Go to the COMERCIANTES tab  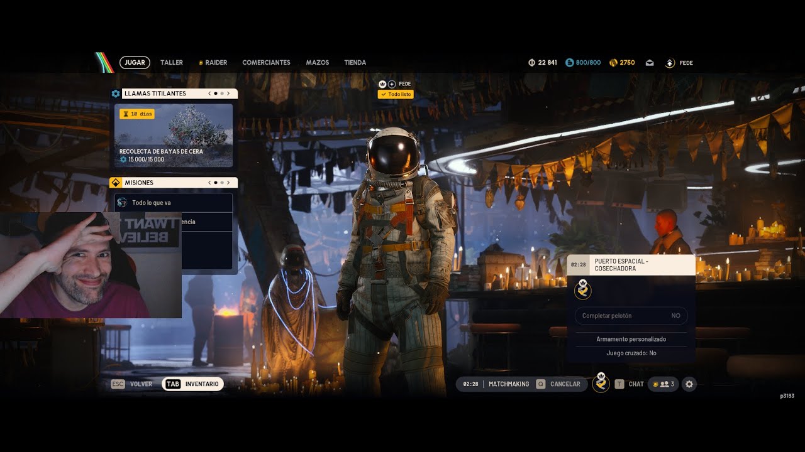pos(266,62)
